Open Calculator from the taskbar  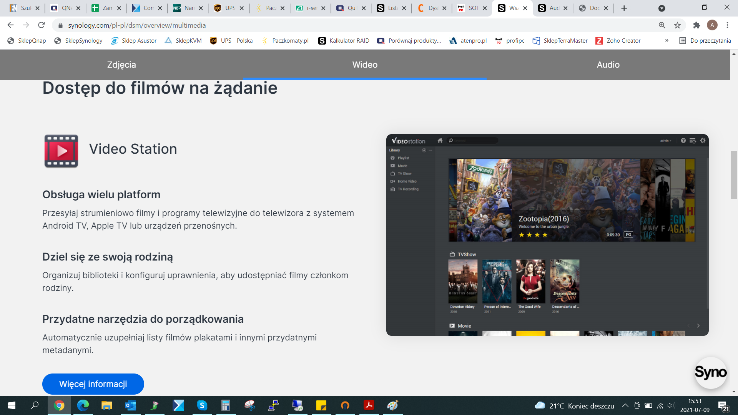(226, 405)
